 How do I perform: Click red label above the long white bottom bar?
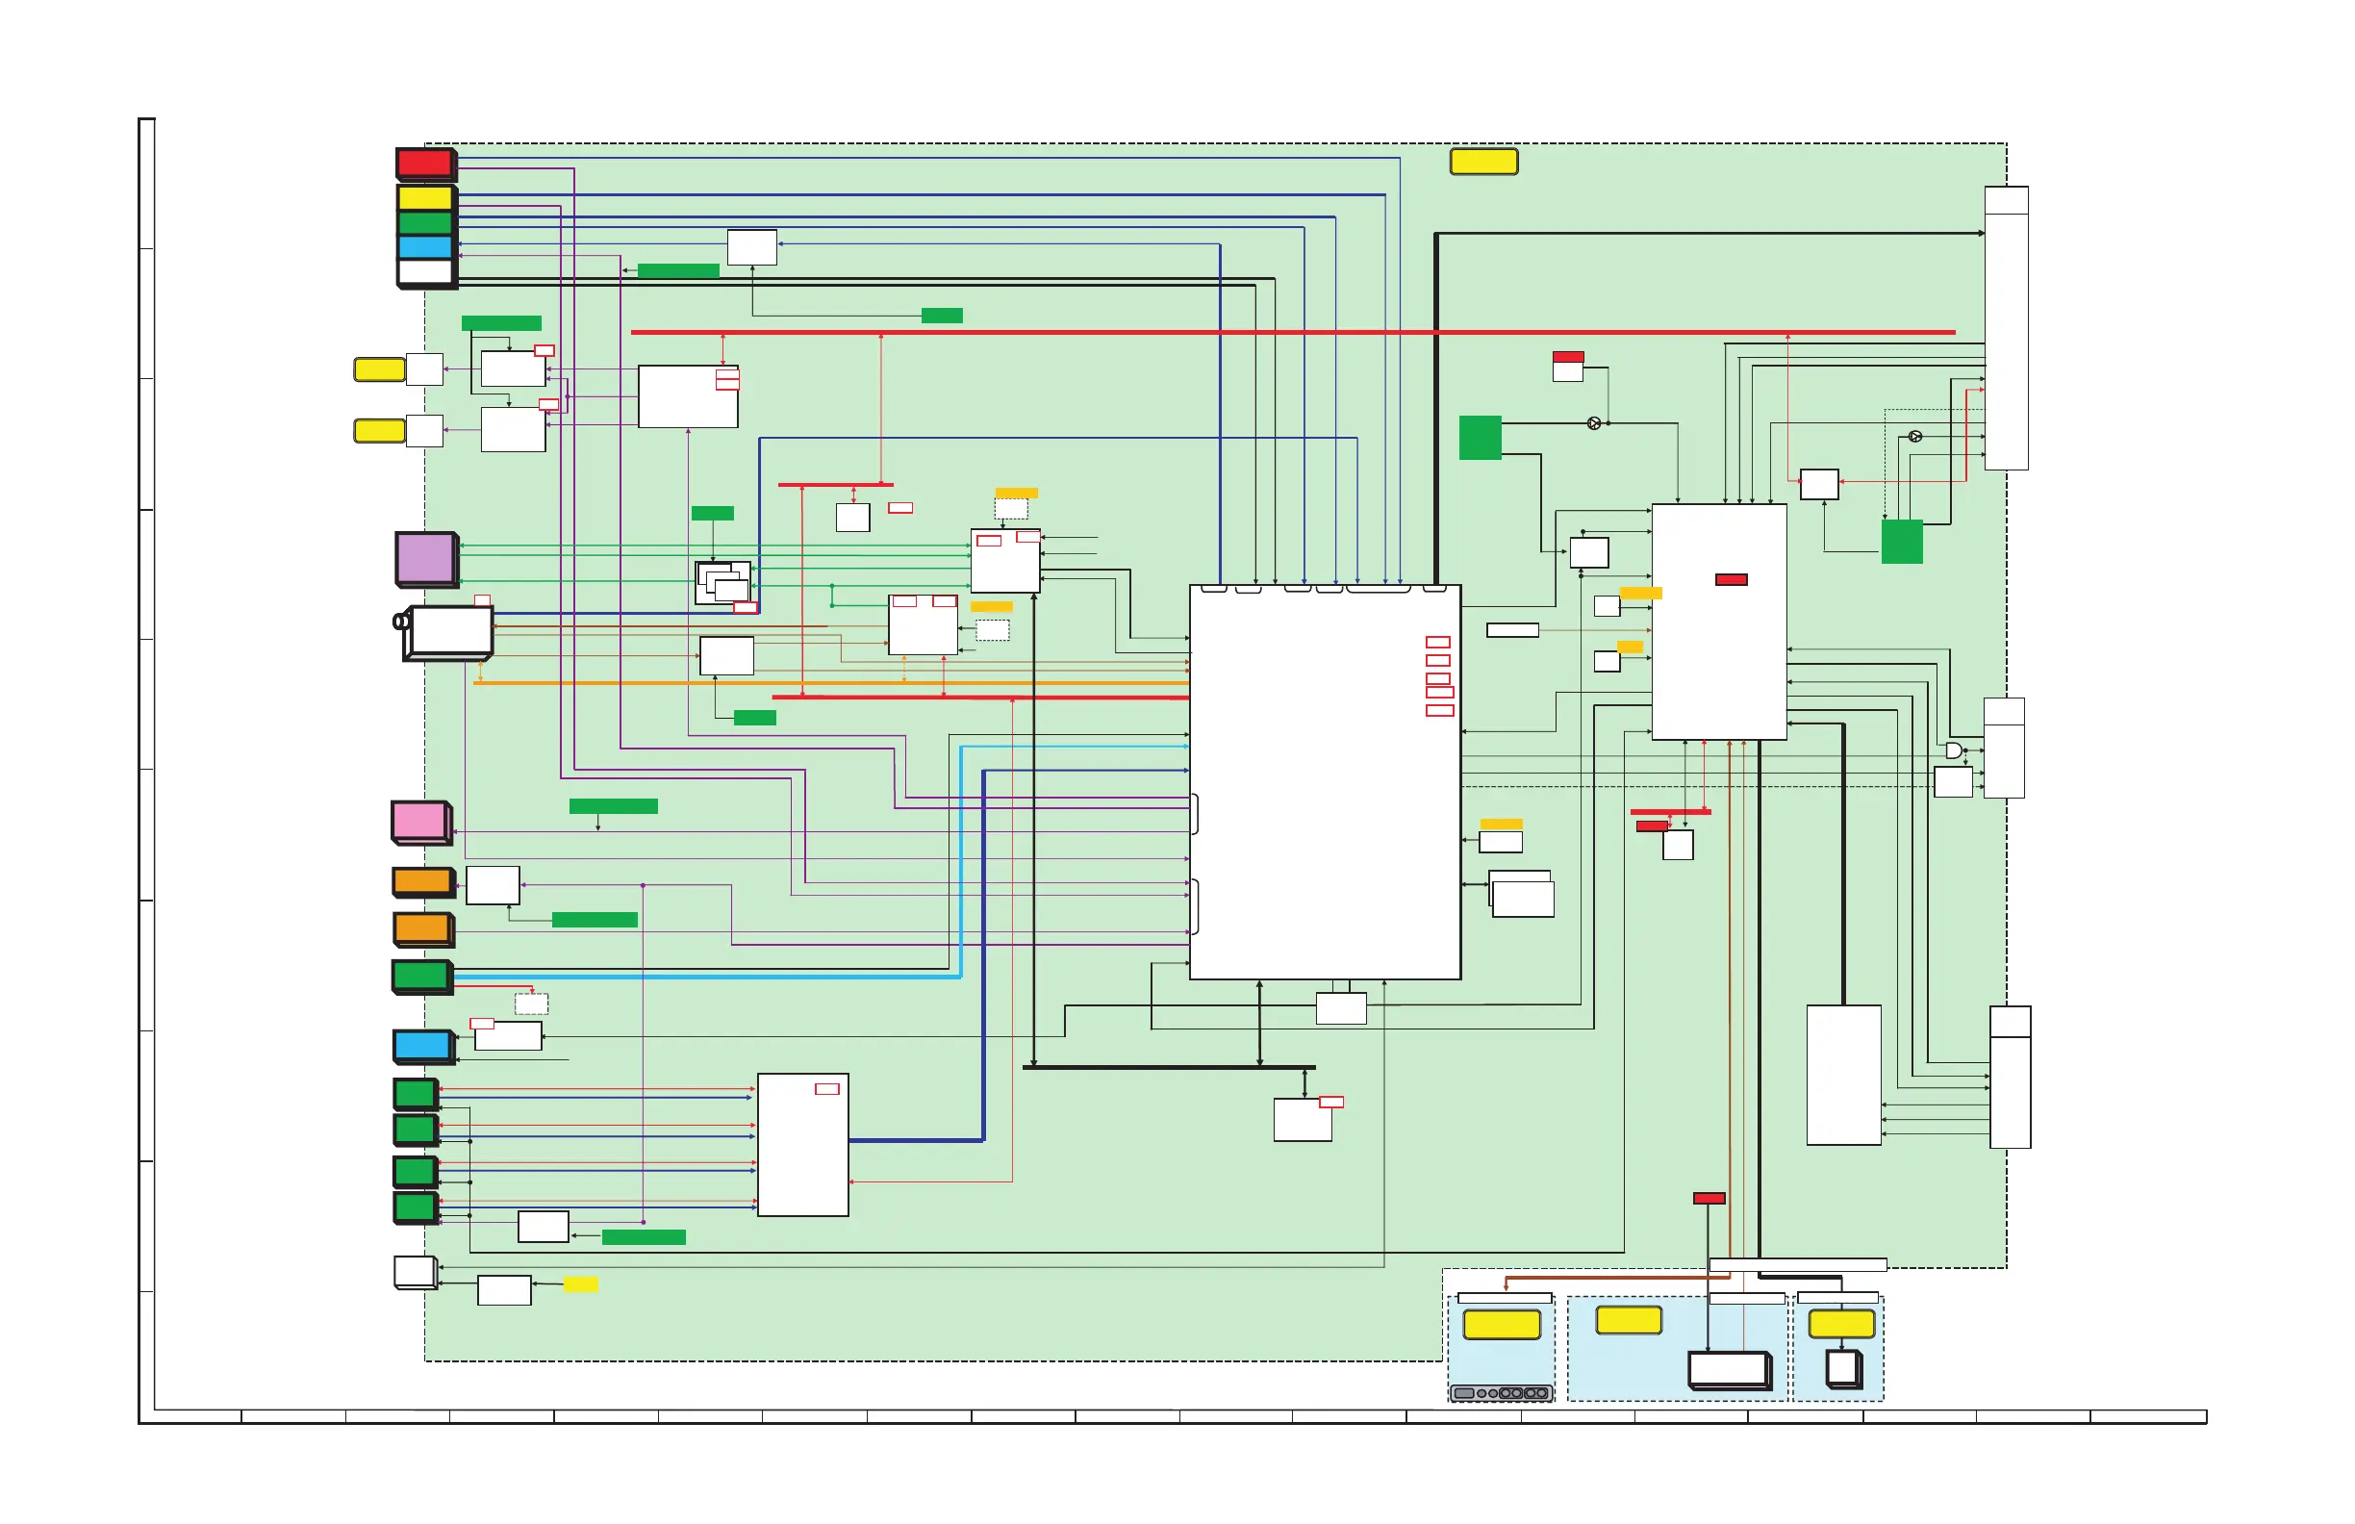(x=1709, y=1199)
